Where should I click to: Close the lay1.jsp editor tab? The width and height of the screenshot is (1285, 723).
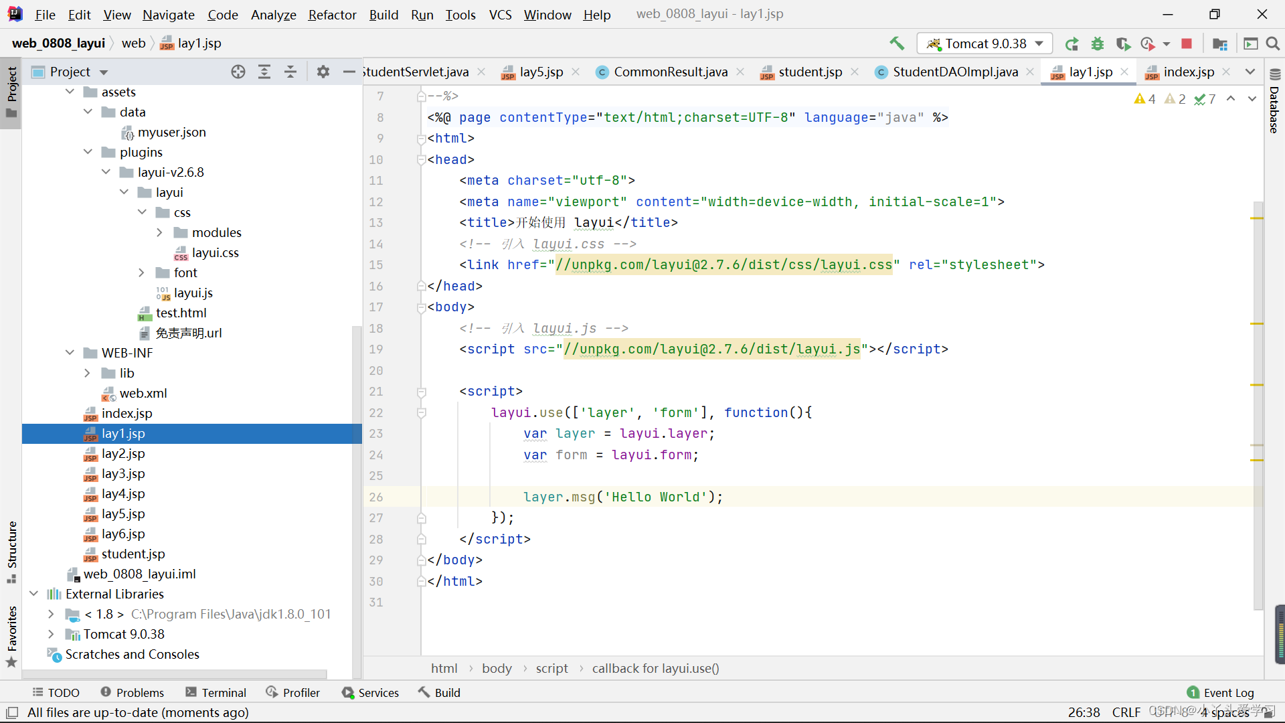(x=1124, y=72)
